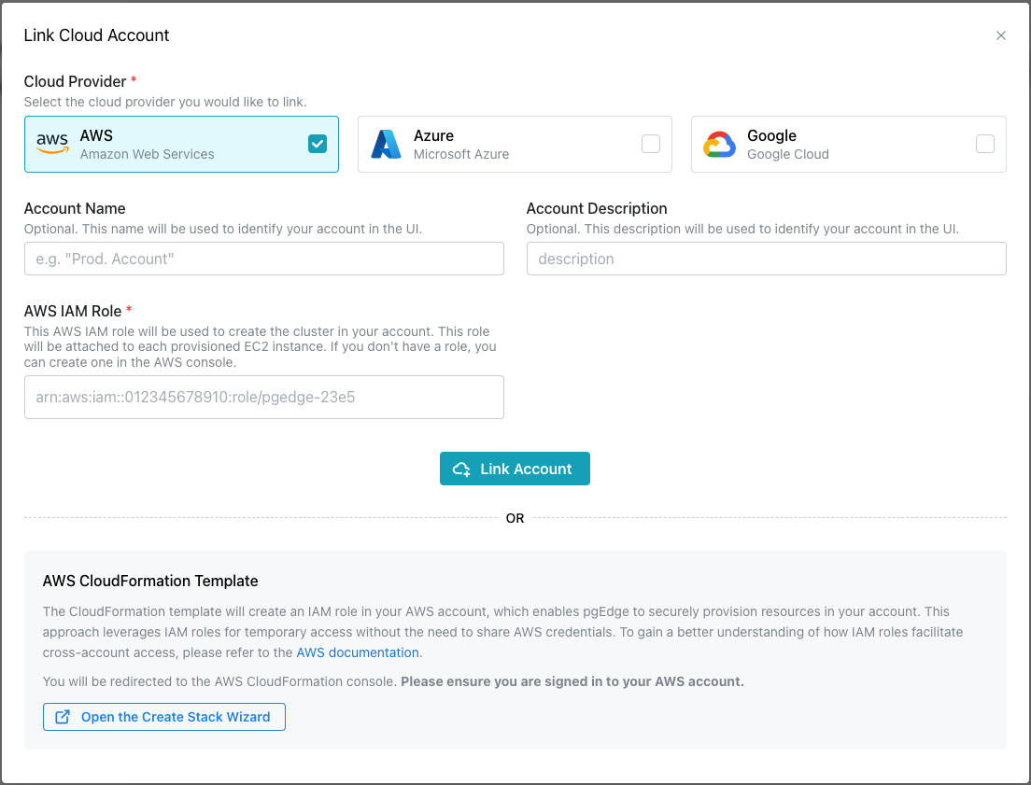This screenshot has width=1031, height=785.
Task: Click the Account Description input field
Action: (x=766, y=259)
